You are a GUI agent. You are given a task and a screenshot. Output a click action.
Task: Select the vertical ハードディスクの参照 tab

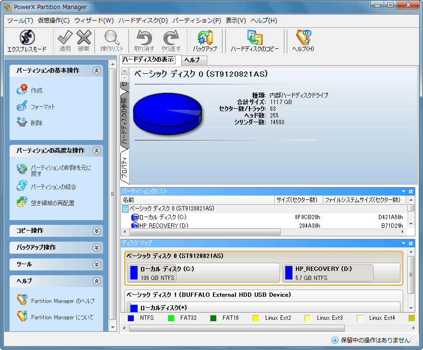(124, 121)
